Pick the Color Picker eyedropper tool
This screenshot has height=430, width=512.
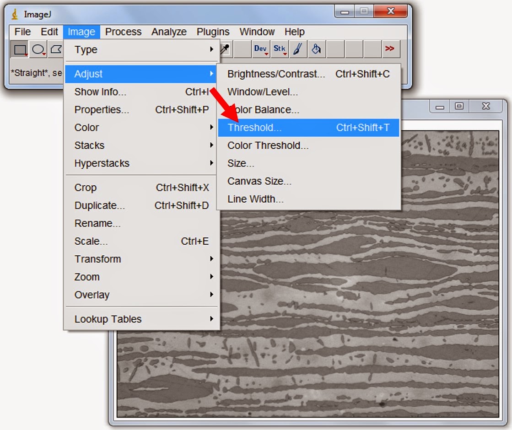[224, 49]
